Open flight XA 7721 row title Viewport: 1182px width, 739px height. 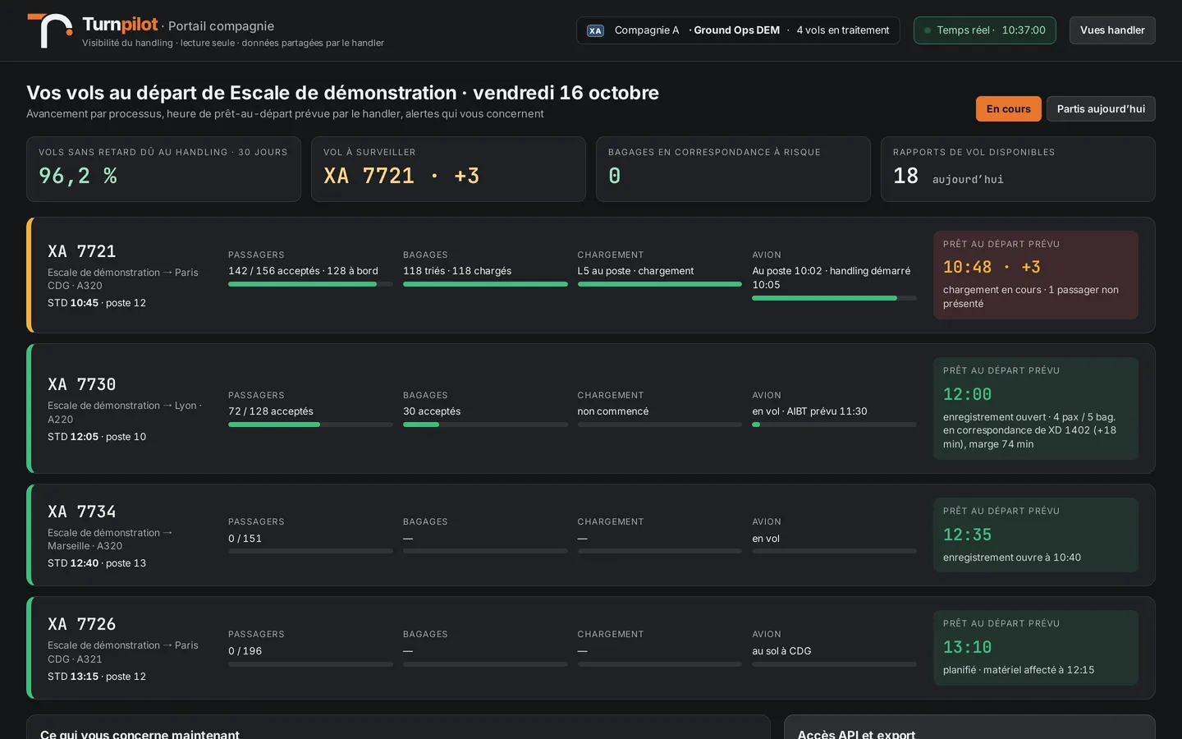pyautogui.click(x=82, y=251)
